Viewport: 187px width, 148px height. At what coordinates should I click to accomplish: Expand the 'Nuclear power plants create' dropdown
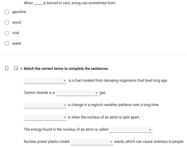pyautogui.click(x=91, y=142)
